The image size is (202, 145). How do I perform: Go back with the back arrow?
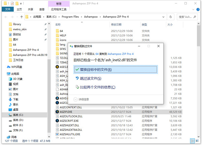click(x=6, y=17)
